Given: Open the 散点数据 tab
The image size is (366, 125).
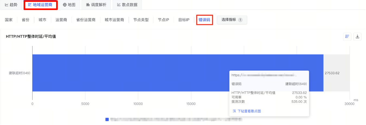Looking at the screenshot, I should tap(127, 5).
